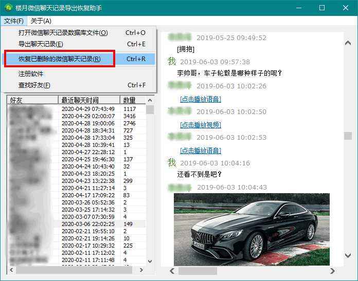The height and width of the screenshot is (281, 358).
Task: Click chat panel scroll right arrow
Action: 332,271
